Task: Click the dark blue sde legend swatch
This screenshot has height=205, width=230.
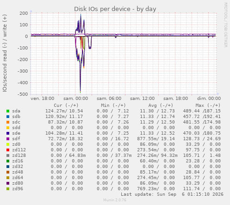Action: pyautogui.click(x=8, y=133)
